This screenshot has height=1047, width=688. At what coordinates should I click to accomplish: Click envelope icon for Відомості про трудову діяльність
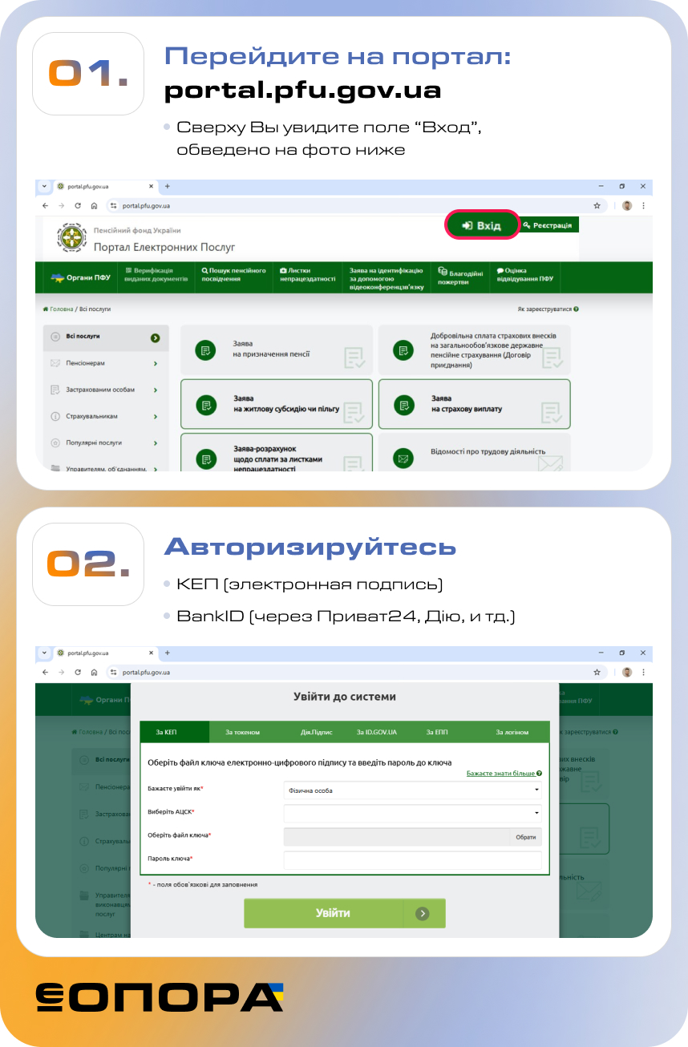point(402,459)
